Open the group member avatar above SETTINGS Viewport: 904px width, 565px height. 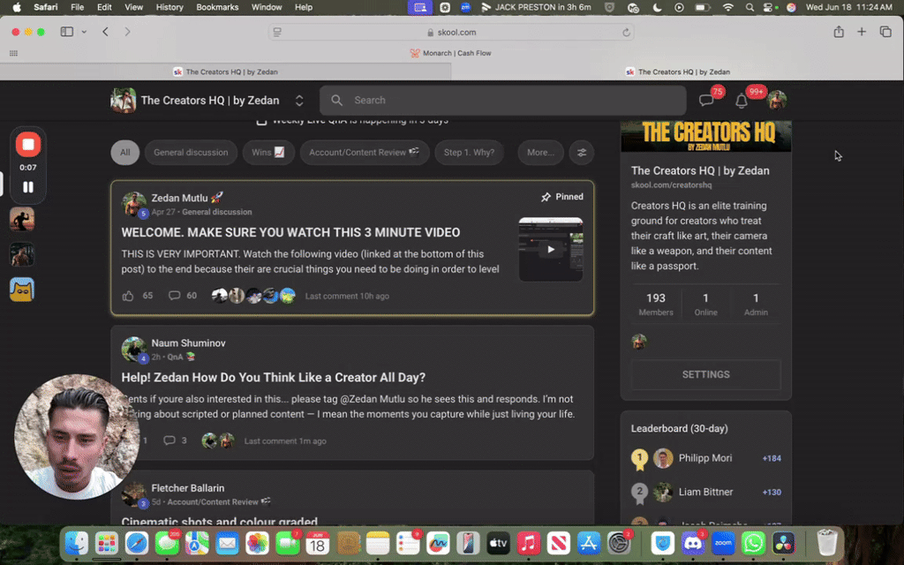coord(639,342)
